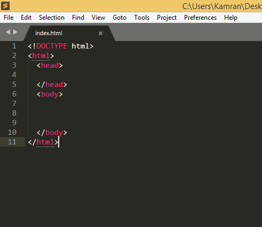Click the closing body tag text

tap(52, 133)
